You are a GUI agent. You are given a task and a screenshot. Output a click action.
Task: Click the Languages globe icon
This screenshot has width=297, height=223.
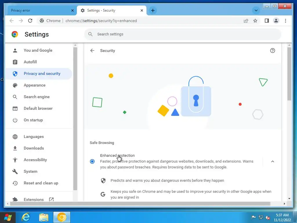(15, 137)
